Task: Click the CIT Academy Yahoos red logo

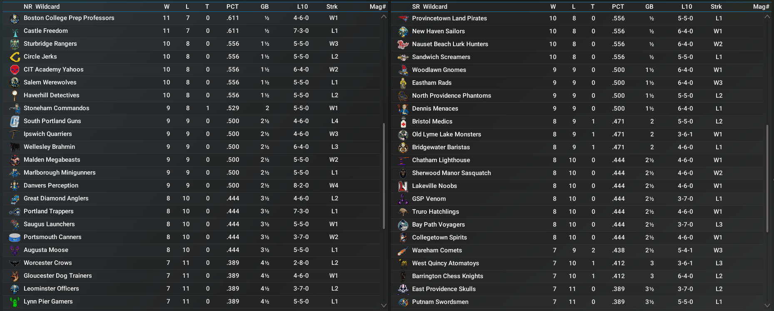Action: [15, 70]
